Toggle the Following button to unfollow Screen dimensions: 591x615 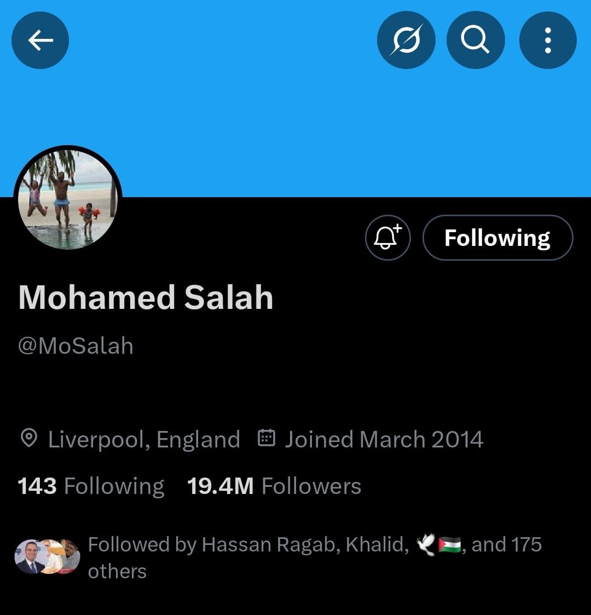[x=498, y=238]
